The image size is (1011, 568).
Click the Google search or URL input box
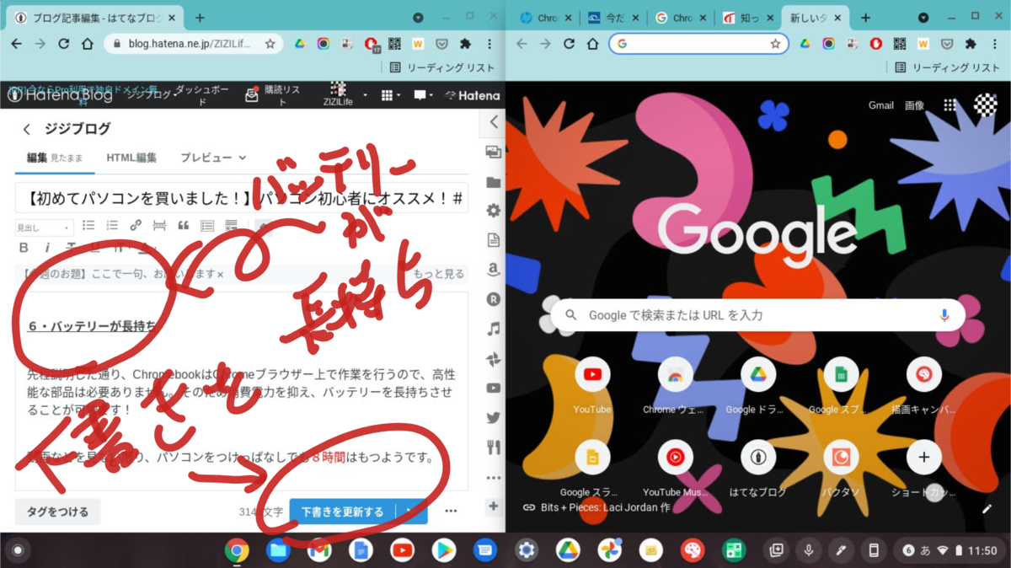tap(757, 315)
